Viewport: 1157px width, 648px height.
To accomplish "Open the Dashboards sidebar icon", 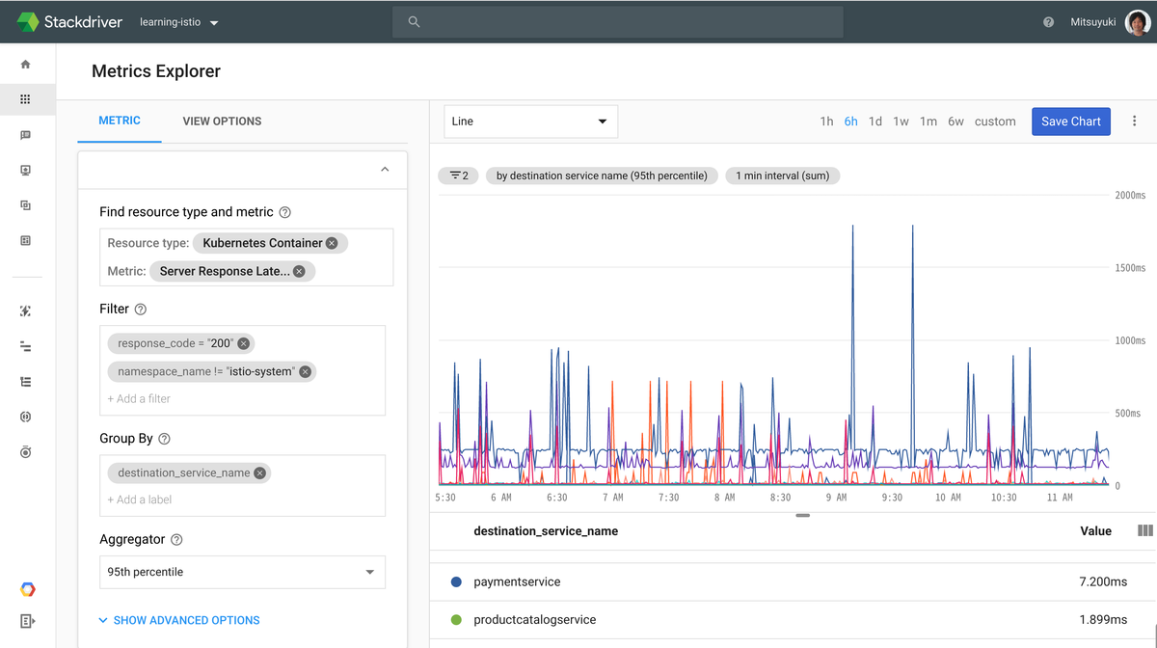I will [26, 240].
